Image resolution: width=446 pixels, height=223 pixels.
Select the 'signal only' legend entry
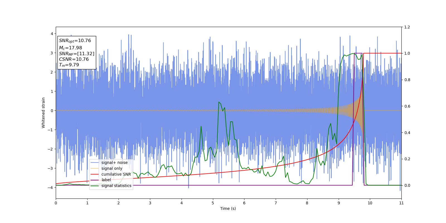112,168
